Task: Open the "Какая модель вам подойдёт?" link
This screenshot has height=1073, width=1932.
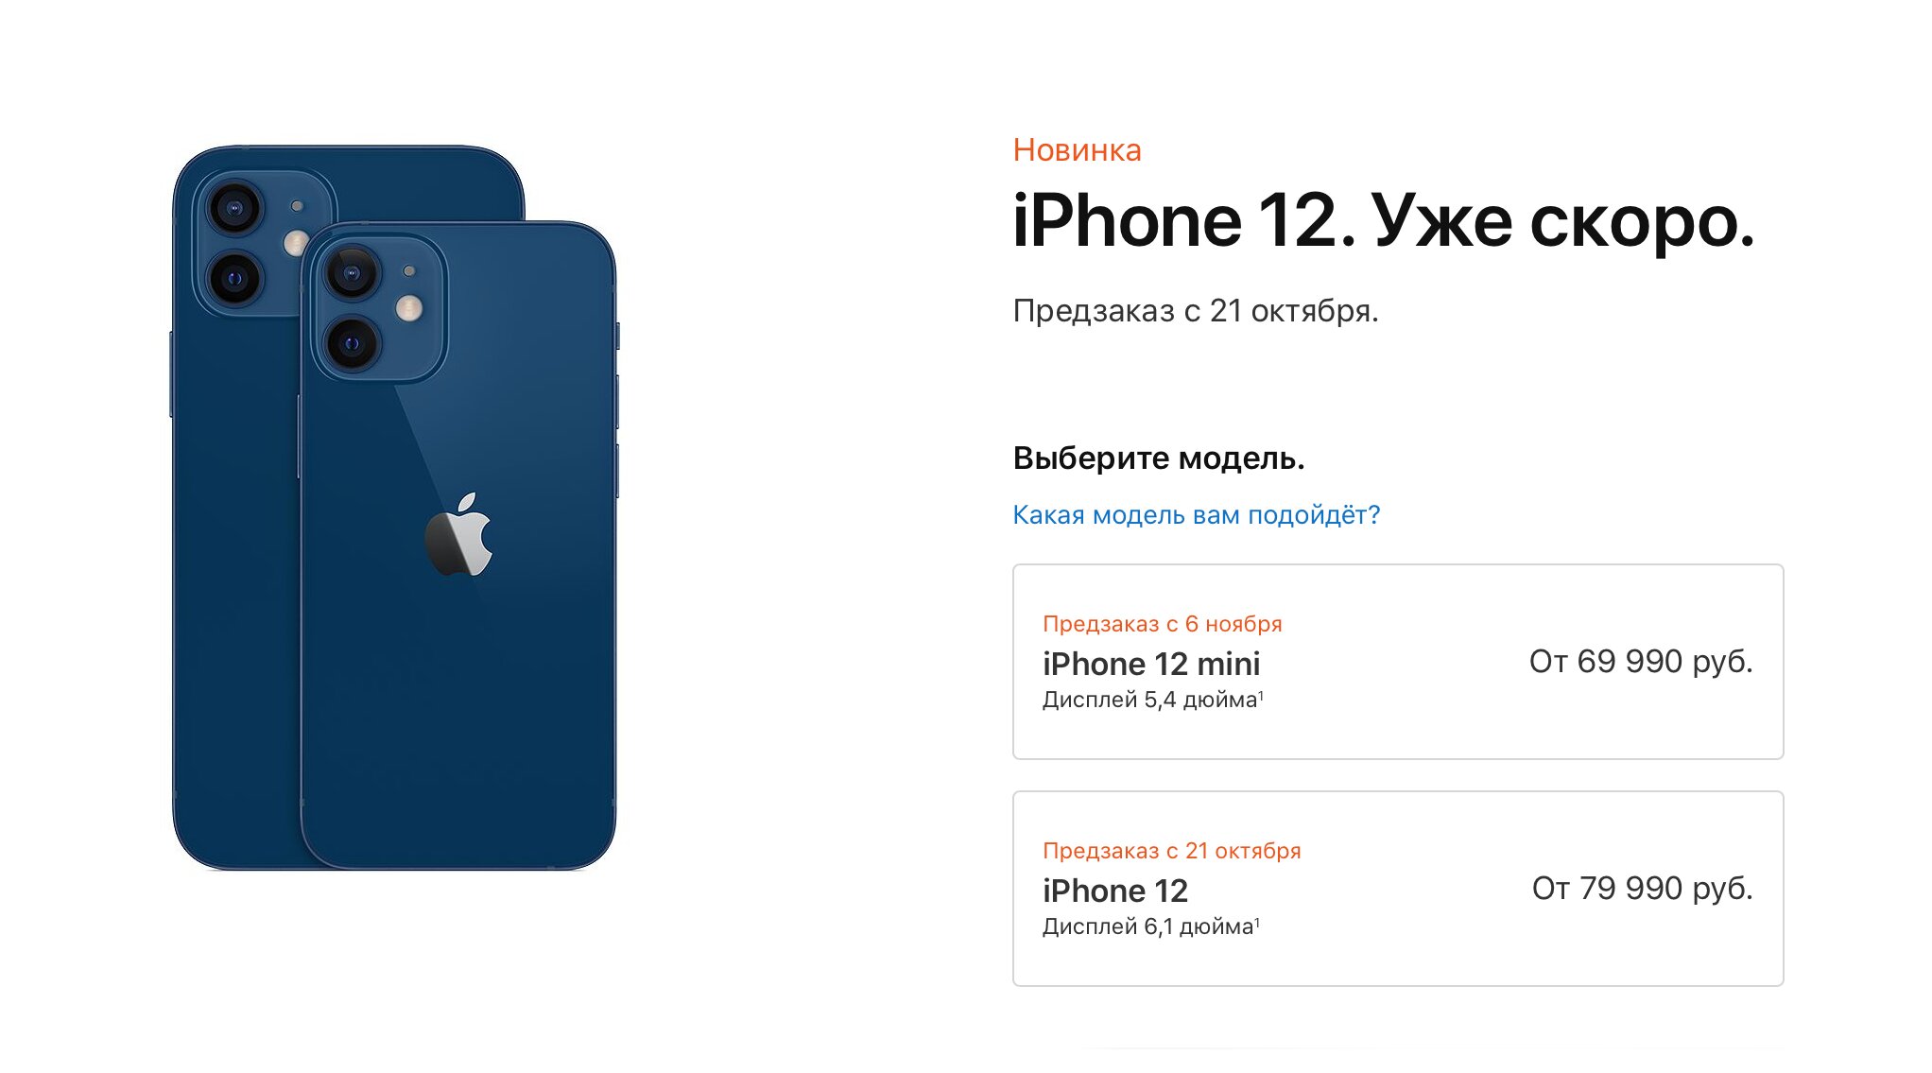Action: point(1196,515)
